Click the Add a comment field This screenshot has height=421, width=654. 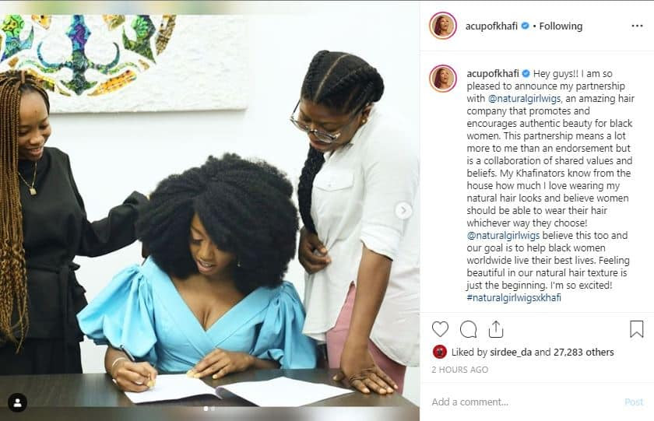(526, 402)
